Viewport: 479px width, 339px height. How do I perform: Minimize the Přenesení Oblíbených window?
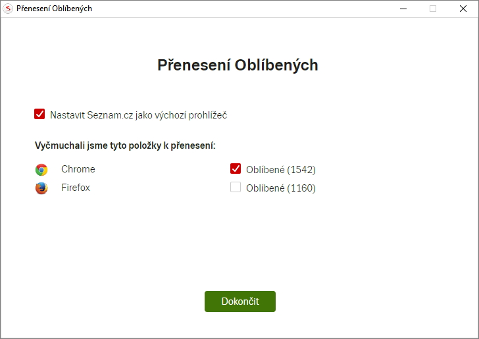(x=403, y=9)
